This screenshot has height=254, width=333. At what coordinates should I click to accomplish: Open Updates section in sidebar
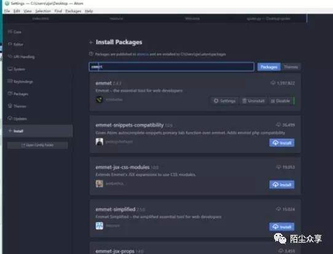[20, 119]
